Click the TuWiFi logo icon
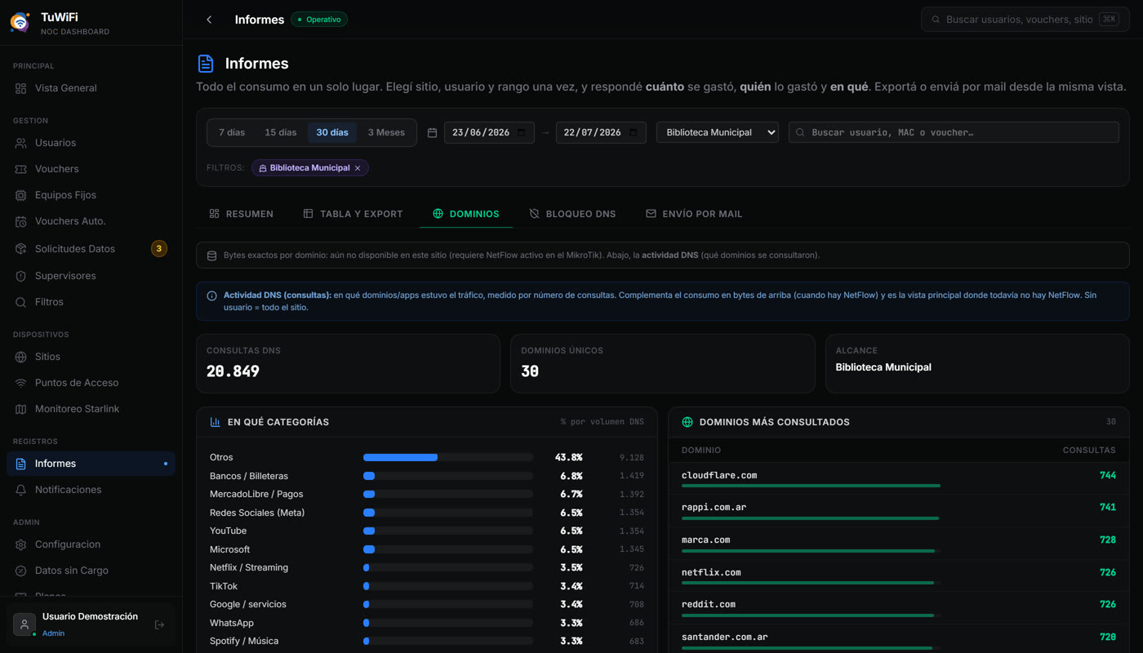The image size is (1143, 653). [x=20, y=22]
